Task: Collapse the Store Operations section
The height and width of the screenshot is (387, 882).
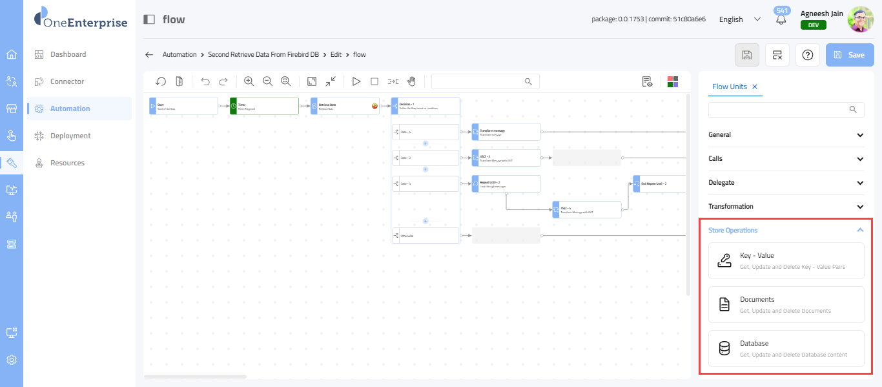Action: tap(859, 230)
